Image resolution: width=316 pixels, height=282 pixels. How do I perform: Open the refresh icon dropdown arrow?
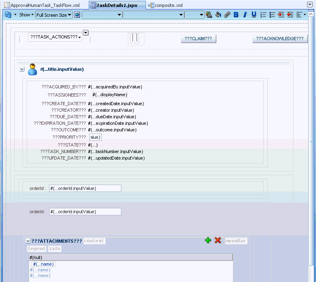(x=15, y=15)
